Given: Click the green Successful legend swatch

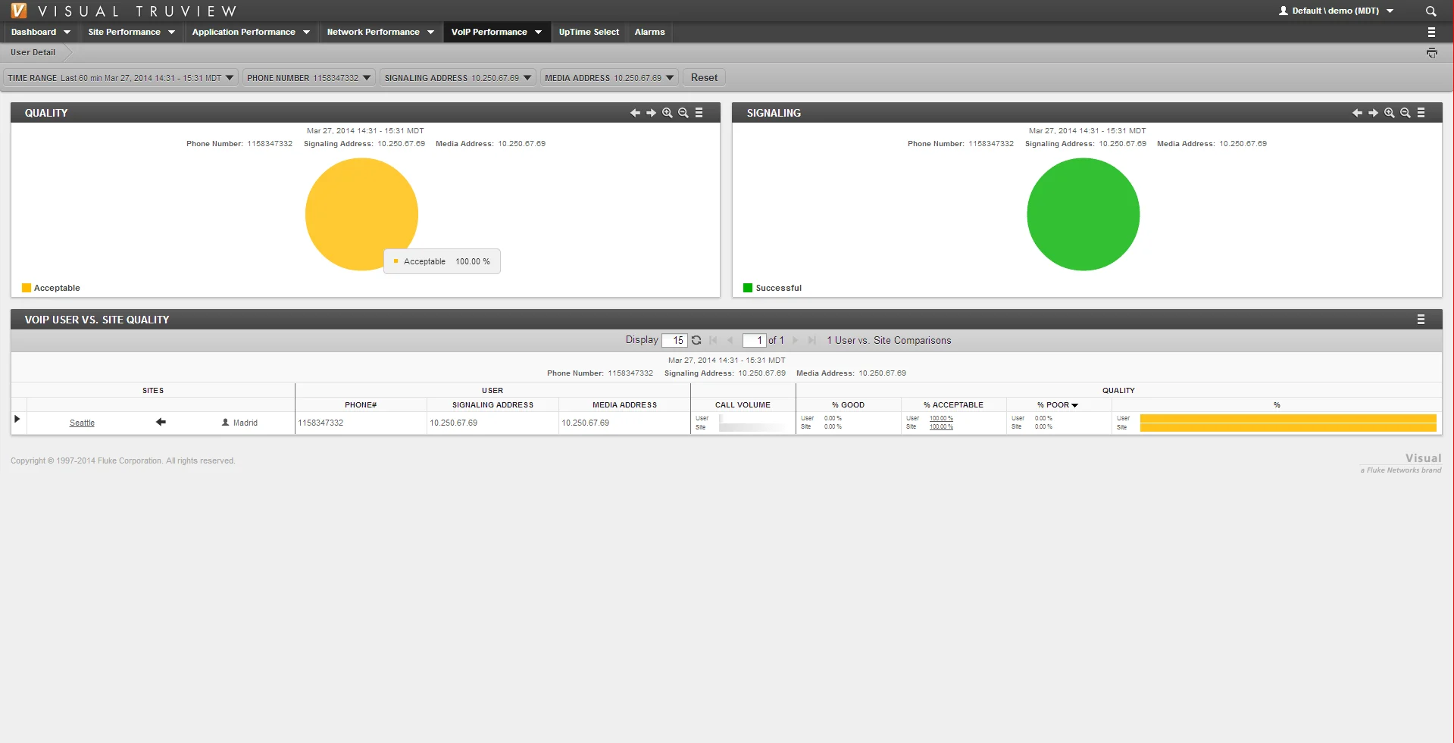Looking at the screenshot, I should click(748, 288).
